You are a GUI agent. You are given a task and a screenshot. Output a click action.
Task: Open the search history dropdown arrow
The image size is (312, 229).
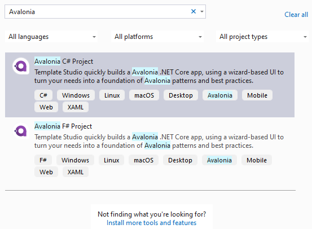202,11
